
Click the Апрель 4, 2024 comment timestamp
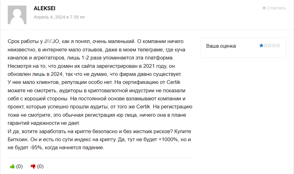point(59,17)
